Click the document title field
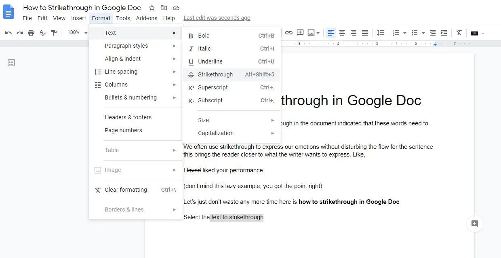501x258 pixels. point(82,8)
